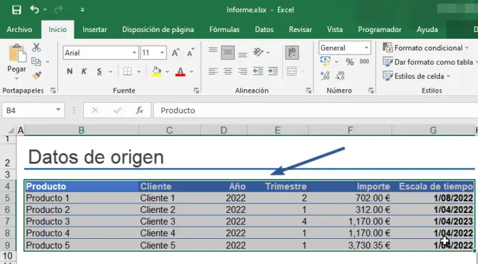
Task: Open the Borders options dropdown arrow
Action: (139, 71)
